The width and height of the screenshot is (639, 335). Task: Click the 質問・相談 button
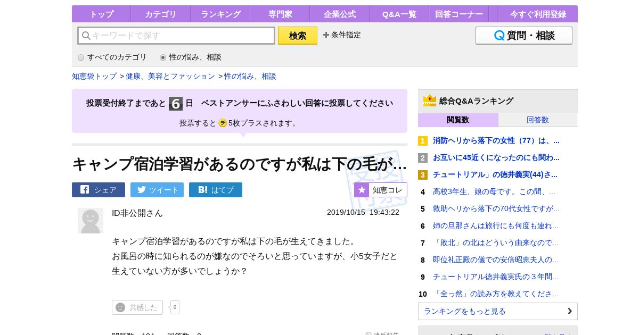pos(524,36)
